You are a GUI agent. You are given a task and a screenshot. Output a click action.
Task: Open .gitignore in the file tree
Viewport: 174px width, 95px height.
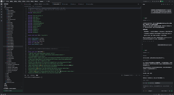point(9,80)
